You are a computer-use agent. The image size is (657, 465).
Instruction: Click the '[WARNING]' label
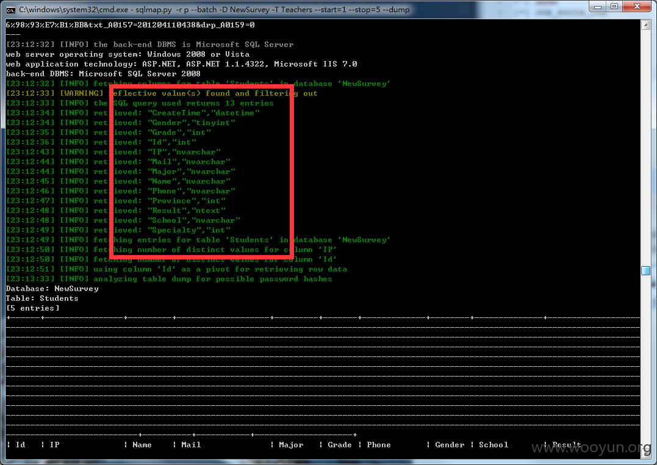(81, 93)
